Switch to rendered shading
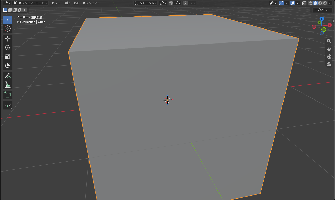 pyautogui.click(x=325, y=3)
